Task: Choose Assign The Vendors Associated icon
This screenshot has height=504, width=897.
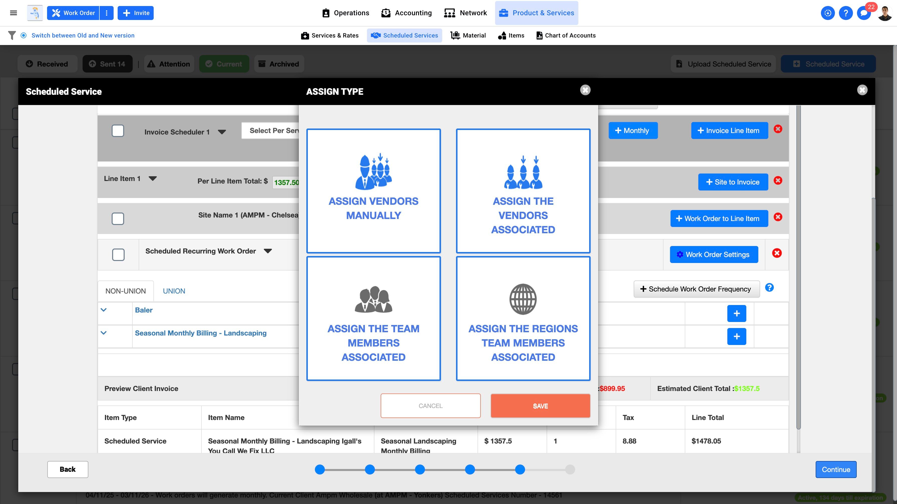Action: 523,172
